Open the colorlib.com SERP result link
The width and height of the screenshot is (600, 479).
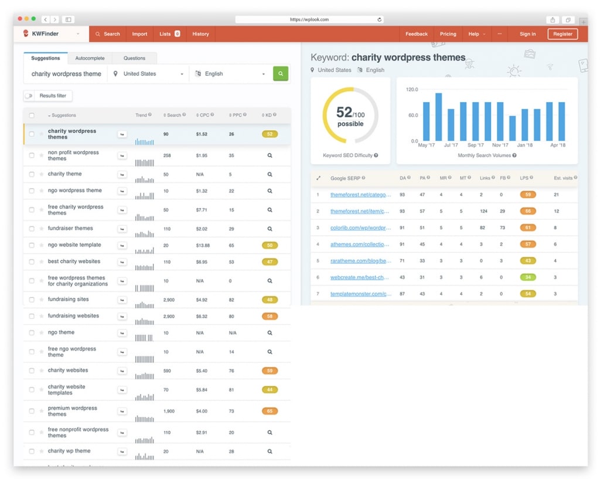(360, 228)
